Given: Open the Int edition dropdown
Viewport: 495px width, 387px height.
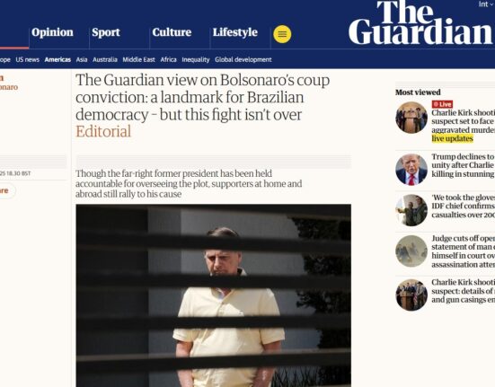Looking at the screenshot, I should click(485, 4).
